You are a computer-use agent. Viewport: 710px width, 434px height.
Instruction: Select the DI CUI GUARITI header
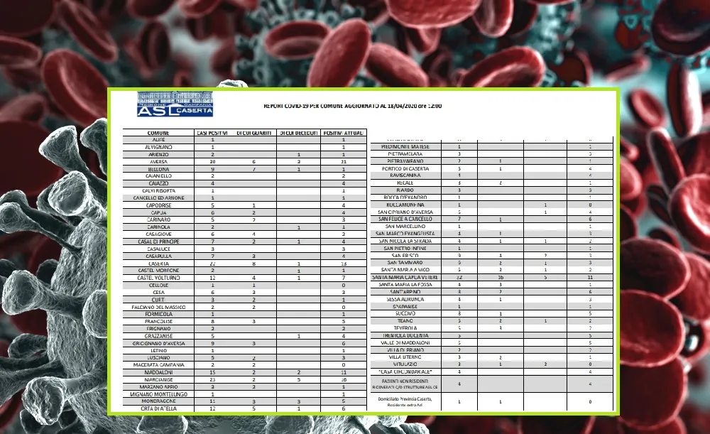[x=253, y=134]
